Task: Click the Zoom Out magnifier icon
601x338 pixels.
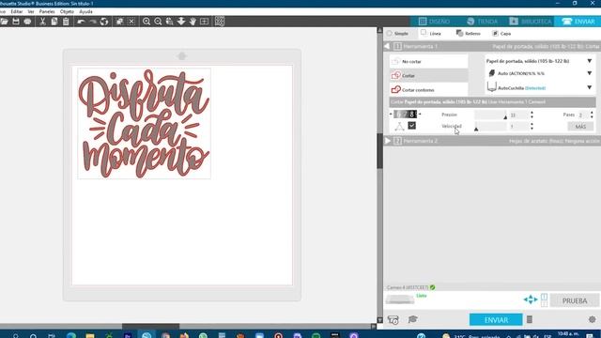Action: coord(158,22)
